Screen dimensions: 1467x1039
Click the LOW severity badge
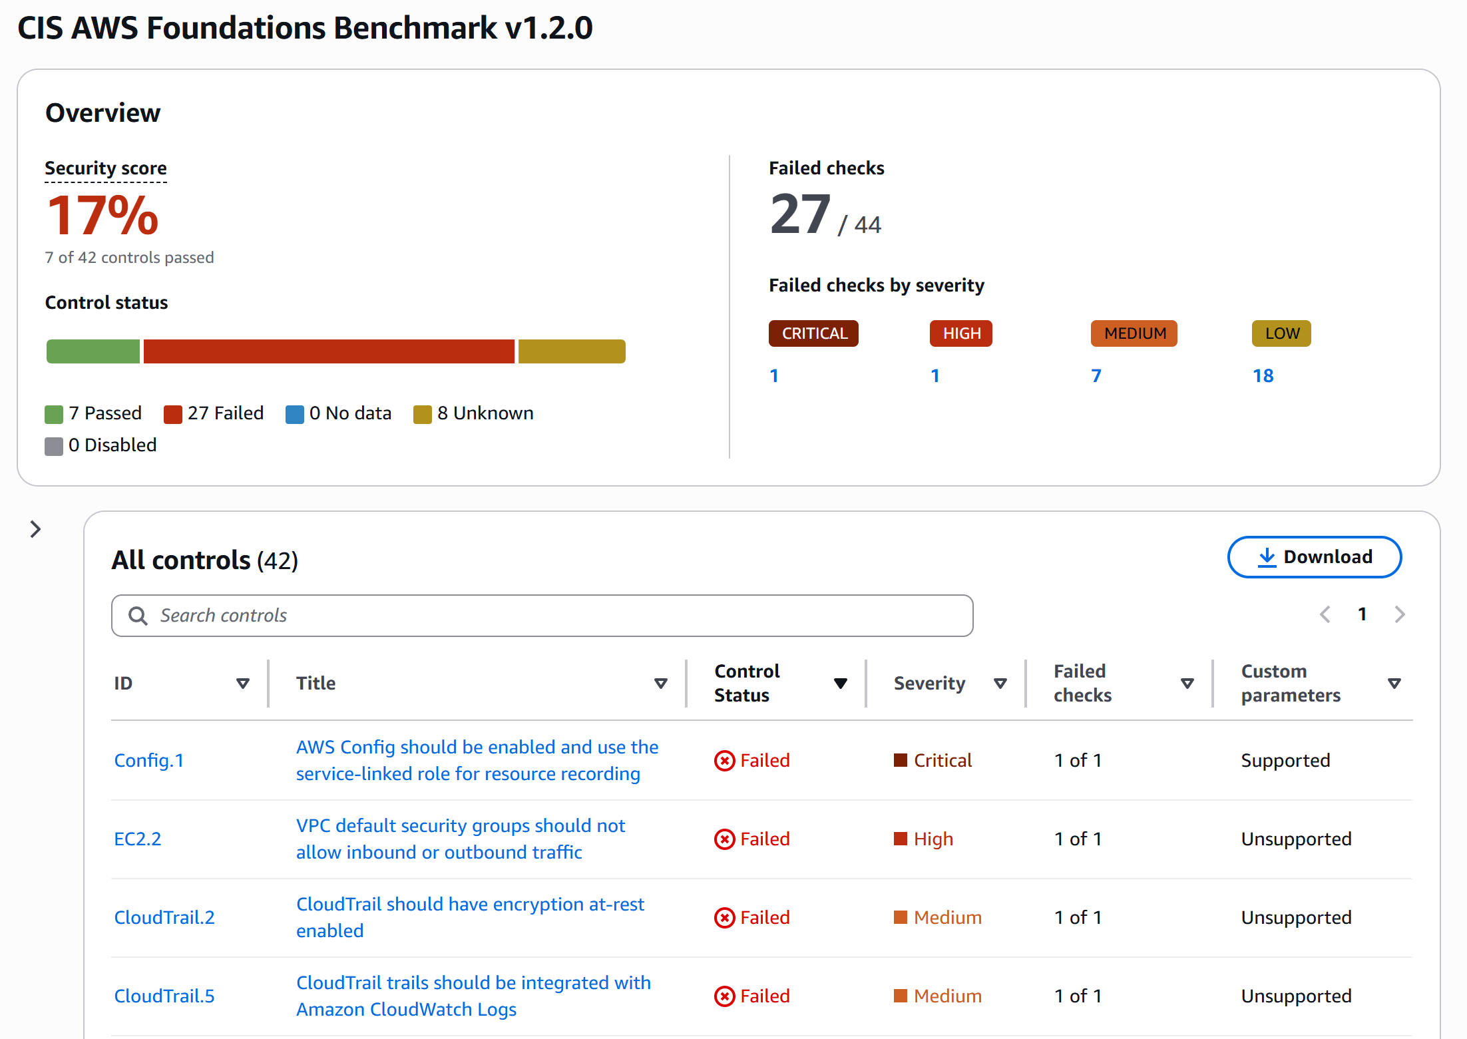(x=1281, y=333)
